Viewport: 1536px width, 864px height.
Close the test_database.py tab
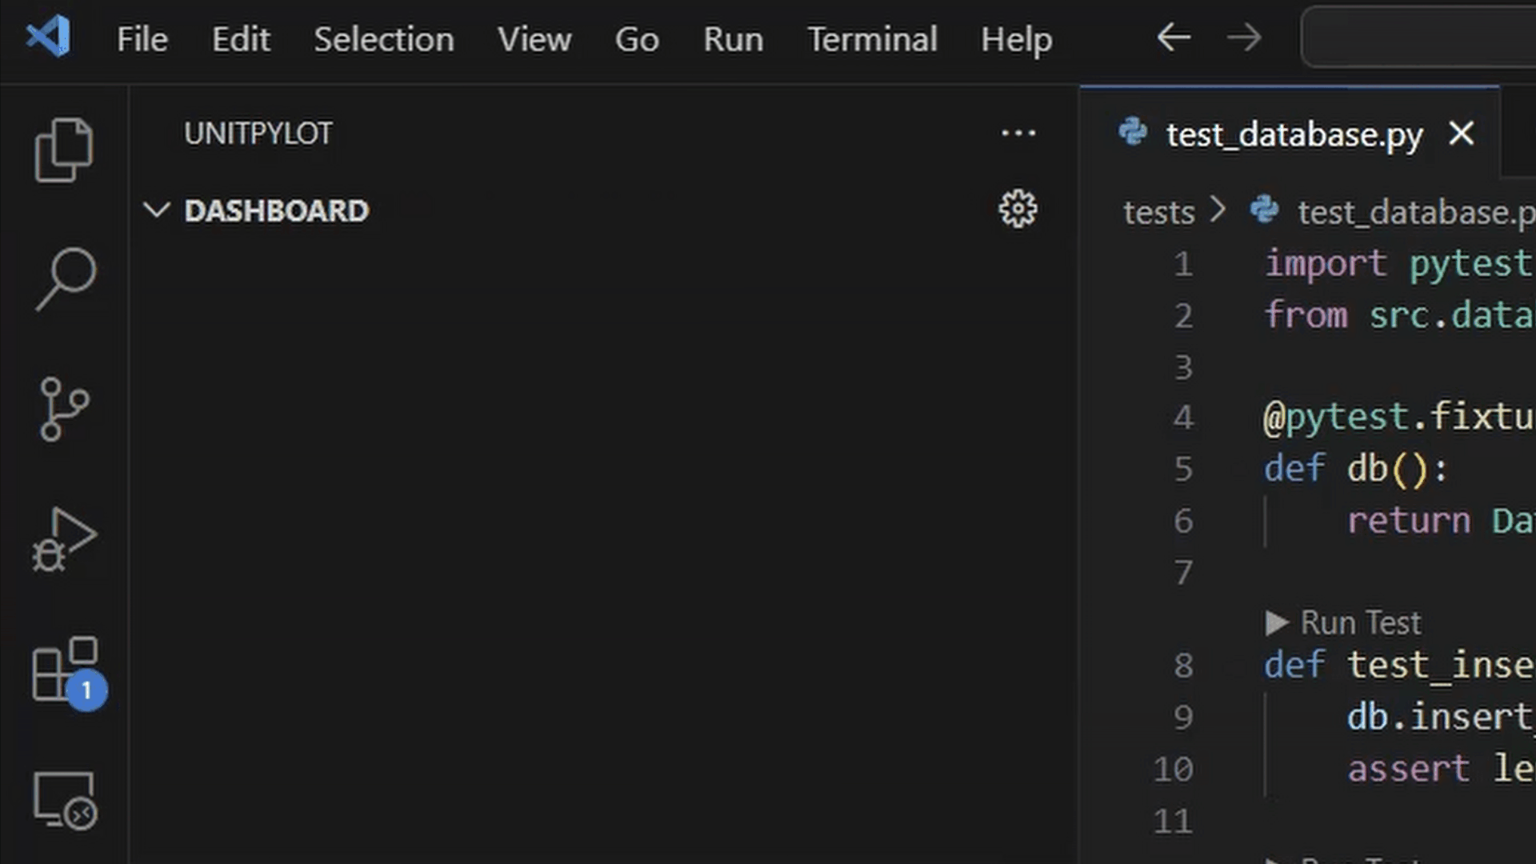click(1461, 134)
